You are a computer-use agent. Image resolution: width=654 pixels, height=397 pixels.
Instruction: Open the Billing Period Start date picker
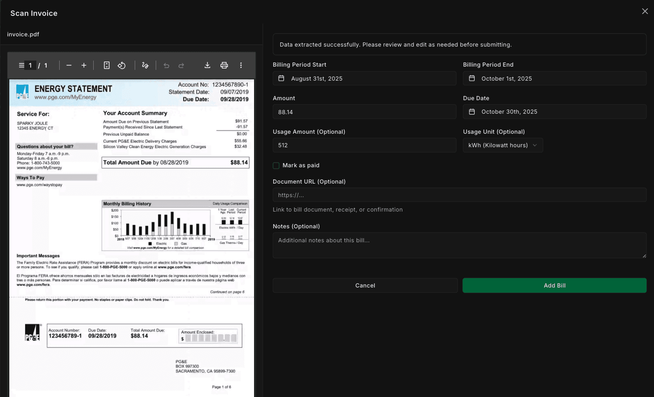364,78
